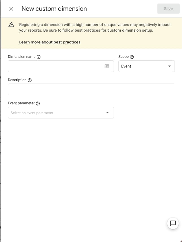The height and width of the screenshot is (242, 182).
Task: Click the autofill card icon in Dimension name
Action: click(x=107, y=66)
